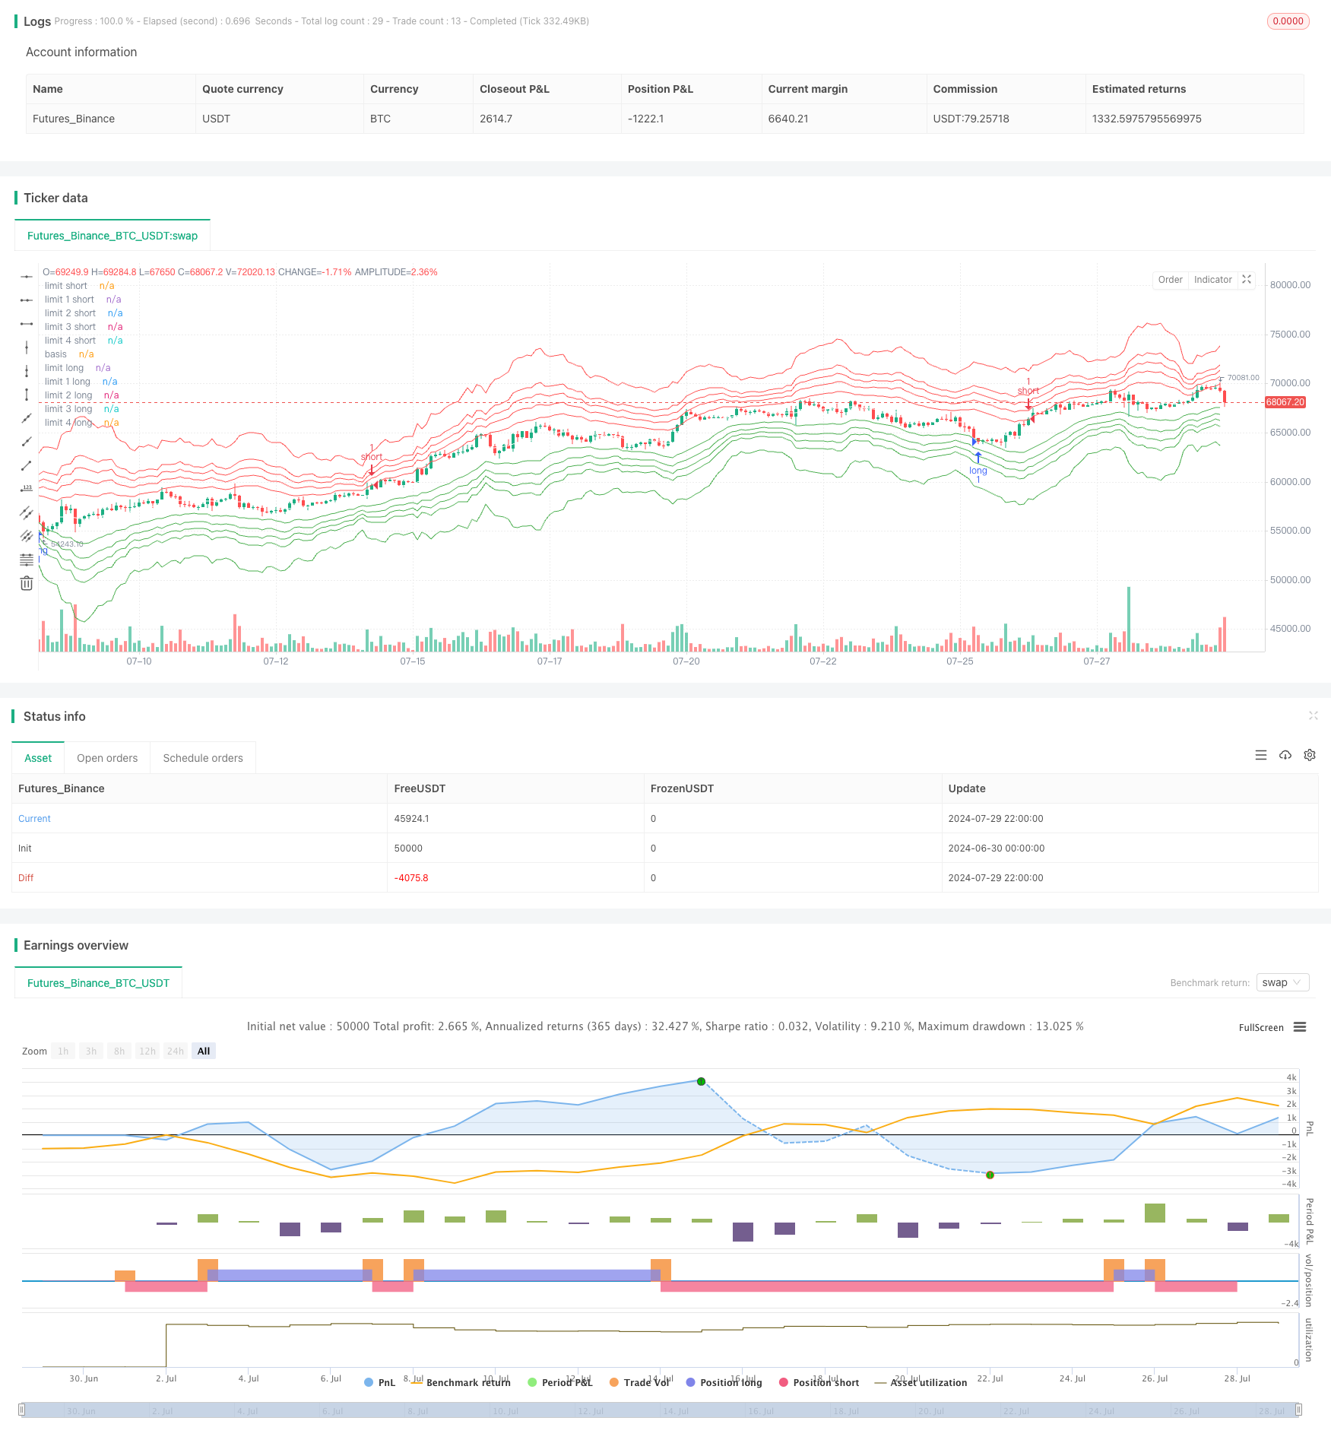
Task: Click the chart fullscreen expand icon
Action: pyautogui.click(x=1247, y=280)
